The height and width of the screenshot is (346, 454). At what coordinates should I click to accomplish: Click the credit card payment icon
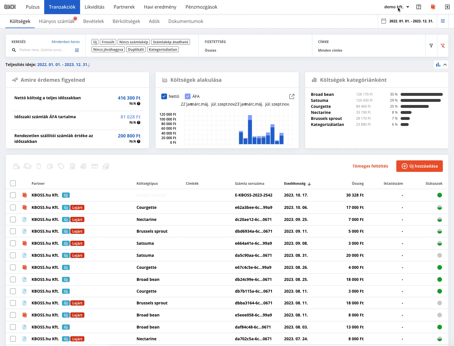[x=95, y=166]
